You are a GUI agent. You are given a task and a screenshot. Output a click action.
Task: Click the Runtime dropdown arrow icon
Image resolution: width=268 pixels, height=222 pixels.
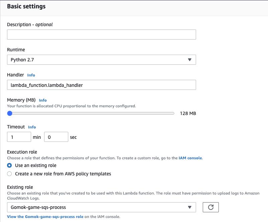click(190, 60)
